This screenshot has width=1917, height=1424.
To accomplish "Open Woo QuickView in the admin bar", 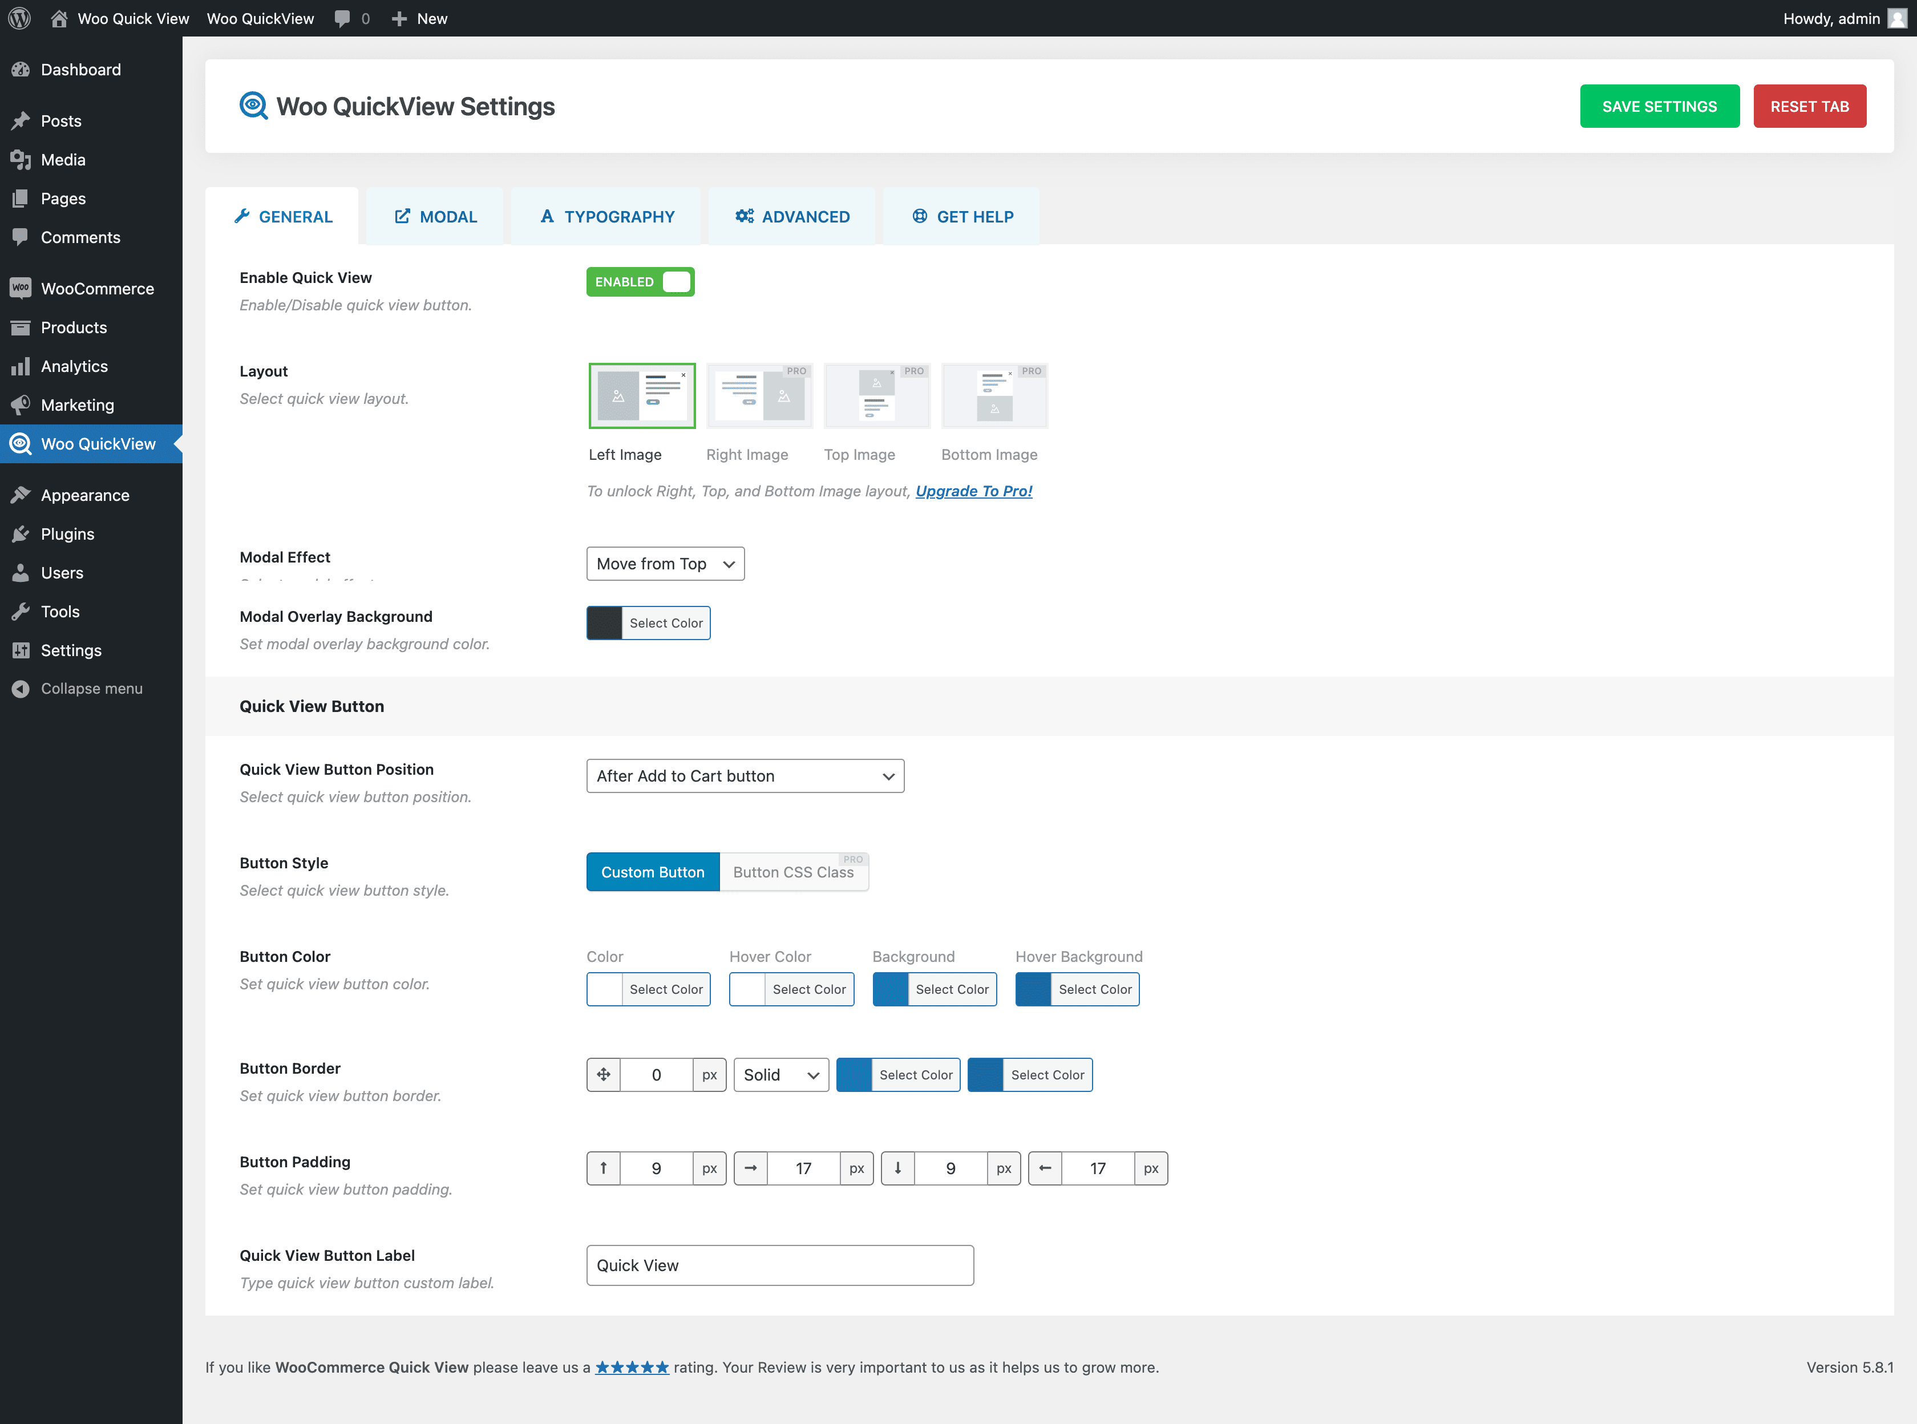I will [260, 18].
